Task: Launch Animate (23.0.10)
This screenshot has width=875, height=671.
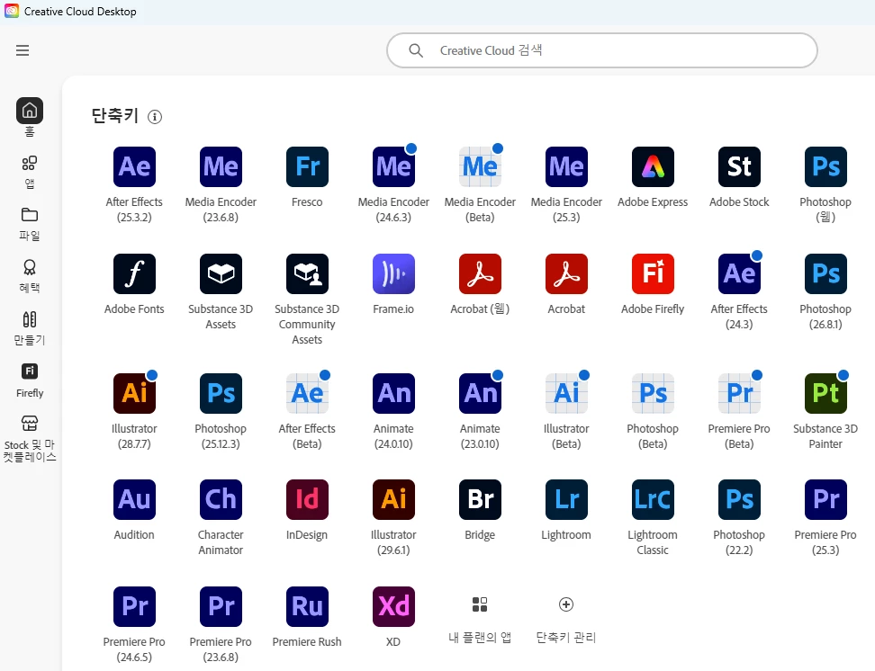Action: pyautogui.click(x=480, y=393)
